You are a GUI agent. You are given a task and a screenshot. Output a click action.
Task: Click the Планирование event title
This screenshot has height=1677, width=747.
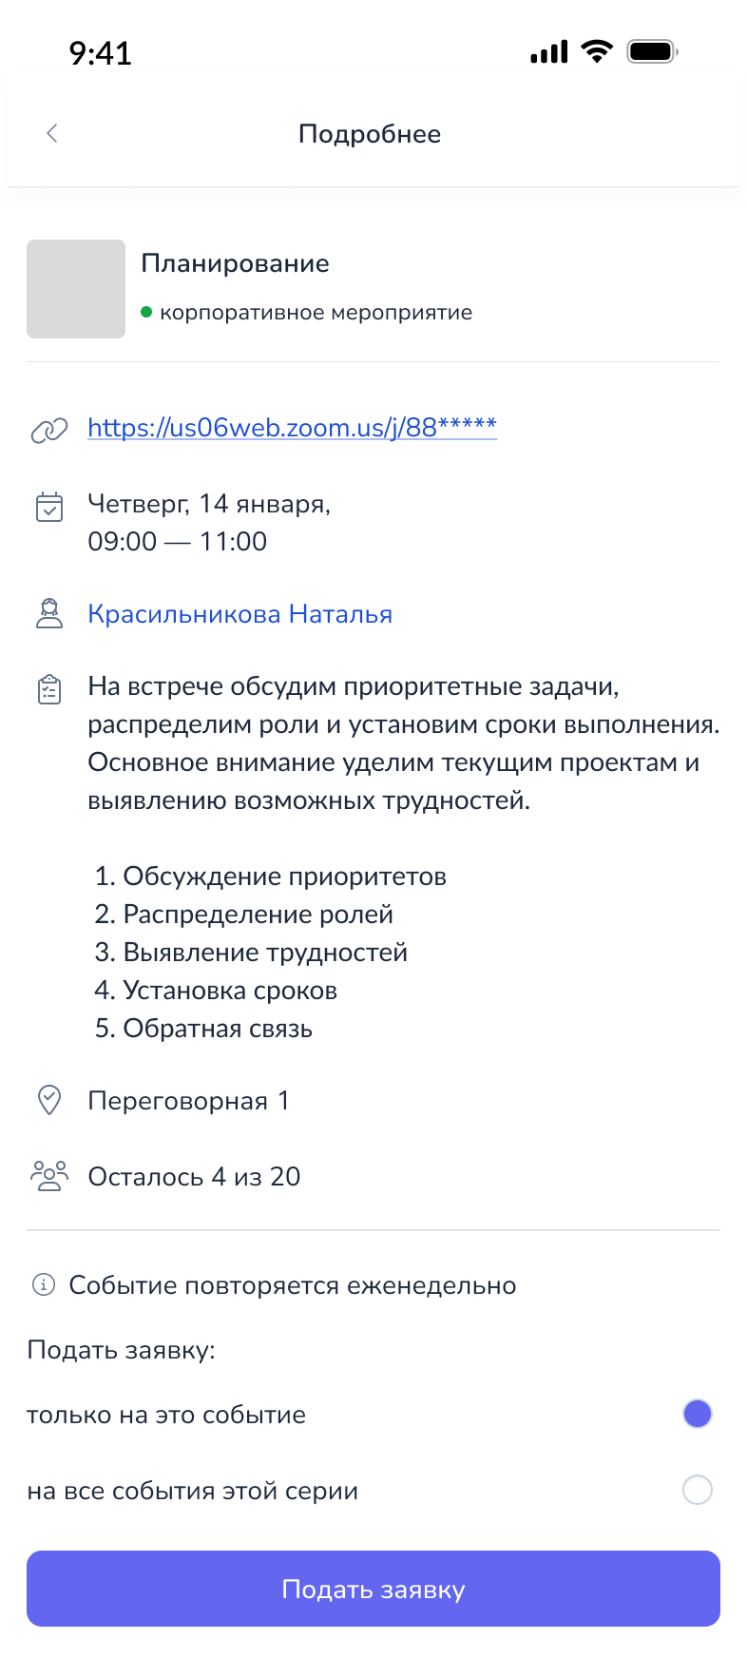[x=236, y=262]
